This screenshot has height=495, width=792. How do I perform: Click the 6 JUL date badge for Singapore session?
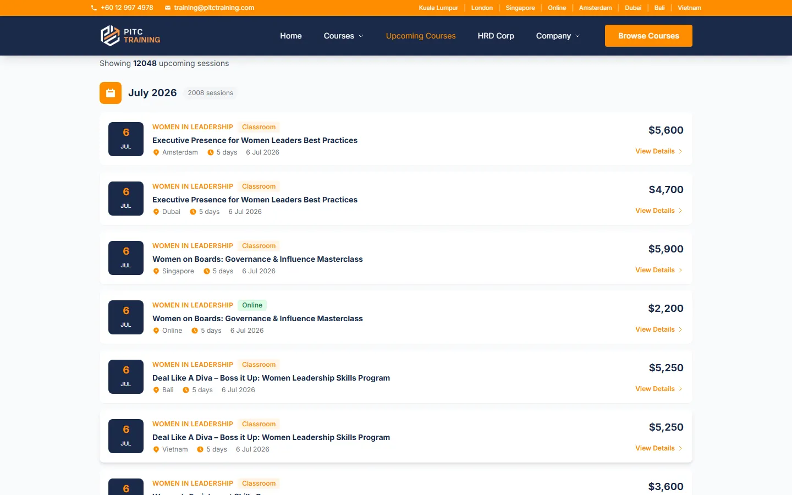click(x=126, y=258)
